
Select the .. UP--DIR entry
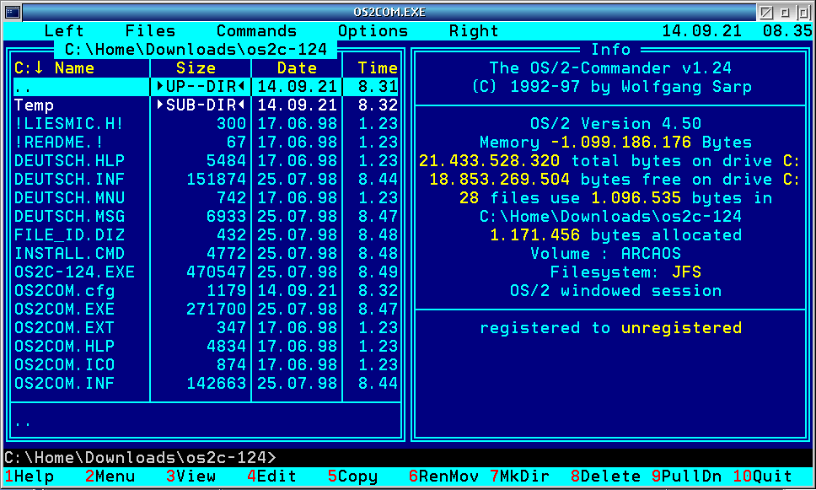pos(206,86)
